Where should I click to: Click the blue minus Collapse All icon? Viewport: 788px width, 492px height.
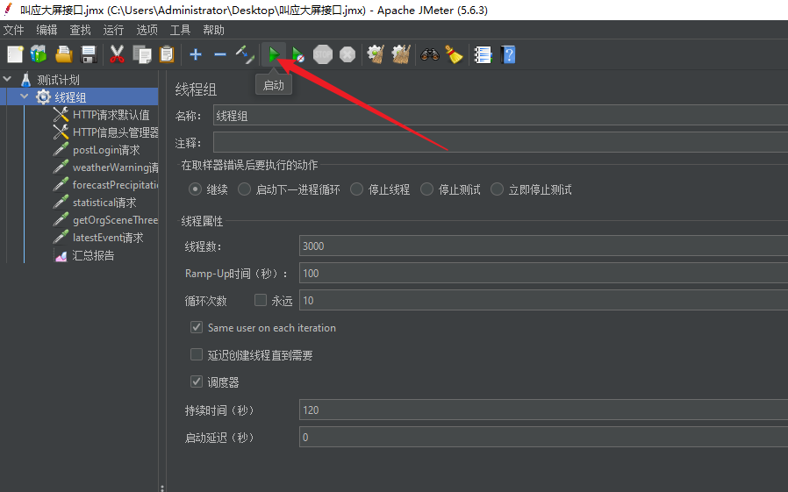tap(220, 54)
